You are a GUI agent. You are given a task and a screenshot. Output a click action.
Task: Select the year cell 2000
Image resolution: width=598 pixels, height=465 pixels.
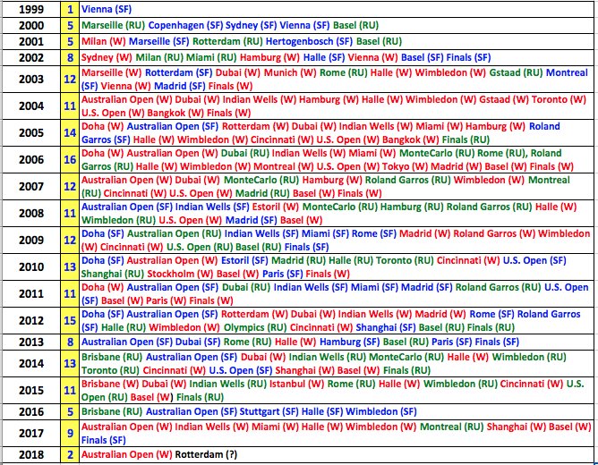tap(31, 26)
